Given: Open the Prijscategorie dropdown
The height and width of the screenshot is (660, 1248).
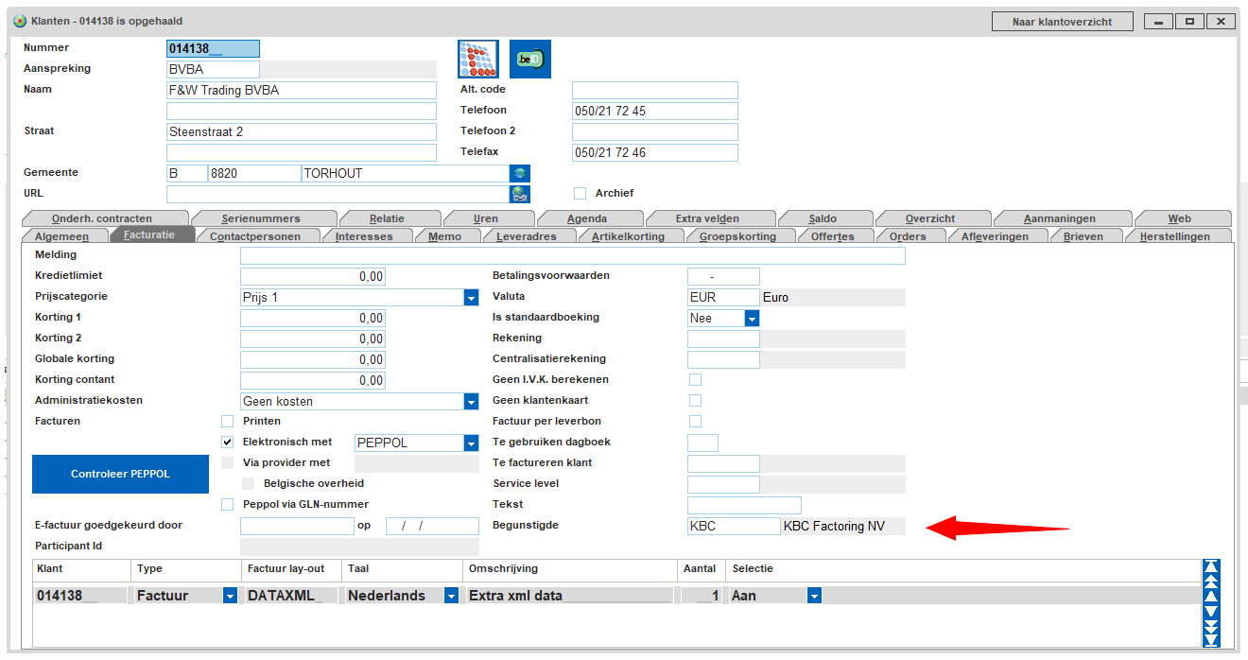Looking at the screenshot, I should click(471, 298).
